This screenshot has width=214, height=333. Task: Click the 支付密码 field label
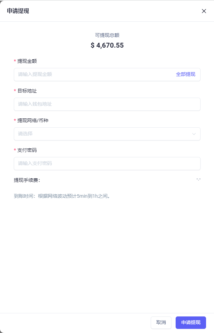[27, 150]
